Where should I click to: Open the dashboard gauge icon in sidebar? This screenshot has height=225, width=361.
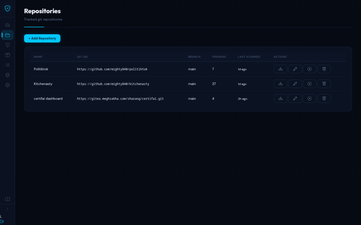pyautogui.click(x=8, y=25)
